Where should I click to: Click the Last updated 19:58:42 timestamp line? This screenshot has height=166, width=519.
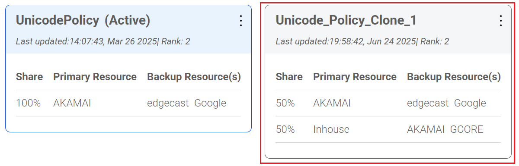click(362, 42)
